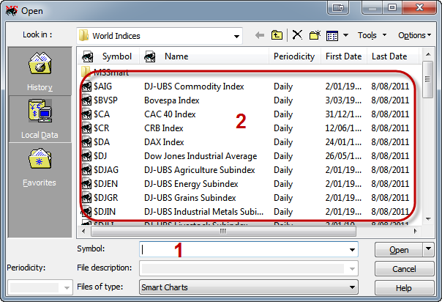This screenshot has width=442, height=302.
Task: Sort the list by Periodicity column header
Action: pyautogui.click(x=293, y=56)
